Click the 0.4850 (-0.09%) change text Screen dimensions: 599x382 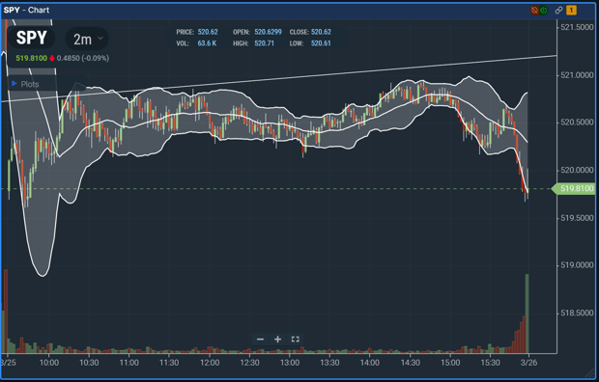pos(83,59)
